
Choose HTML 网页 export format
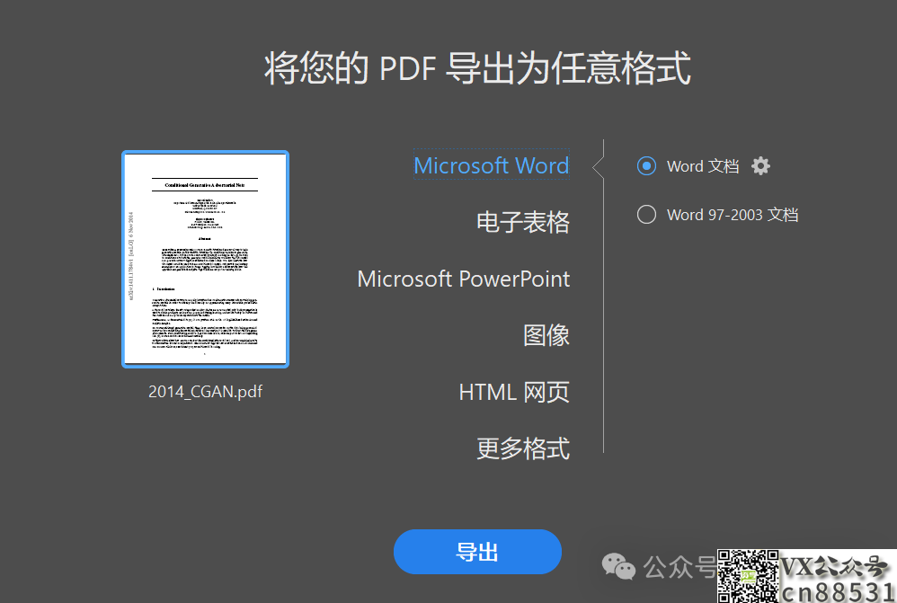pos(514,392)
